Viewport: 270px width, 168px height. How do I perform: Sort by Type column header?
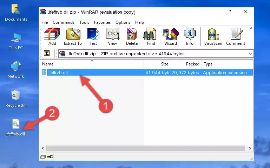pos(227,64)
